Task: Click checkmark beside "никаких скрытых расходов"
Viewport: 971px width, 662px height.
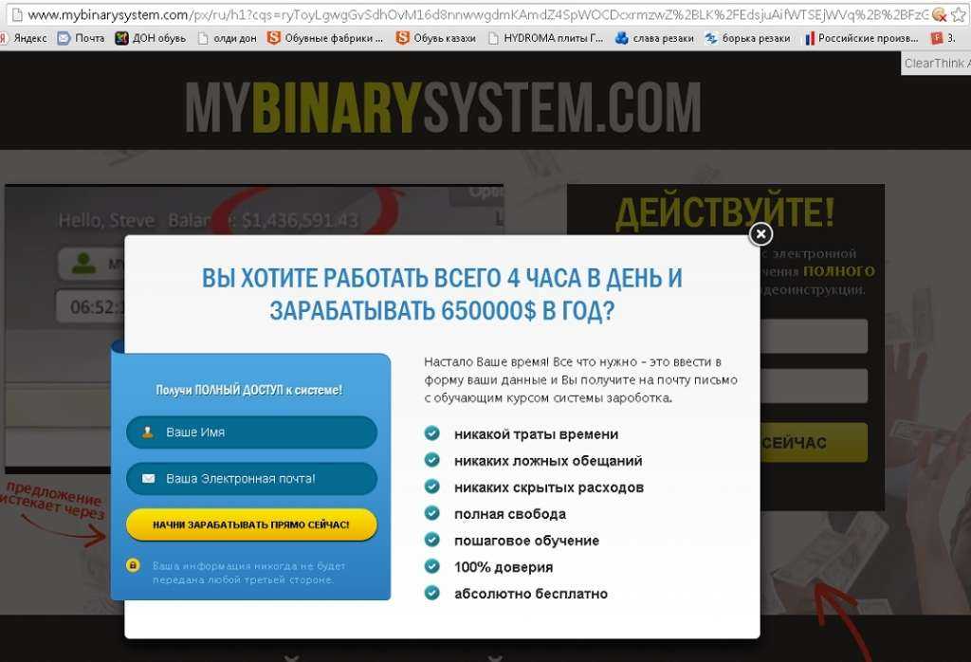Action: point(432,487)
